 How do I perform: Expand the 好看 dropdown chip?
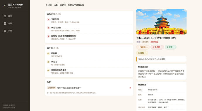tap(142, 53)
